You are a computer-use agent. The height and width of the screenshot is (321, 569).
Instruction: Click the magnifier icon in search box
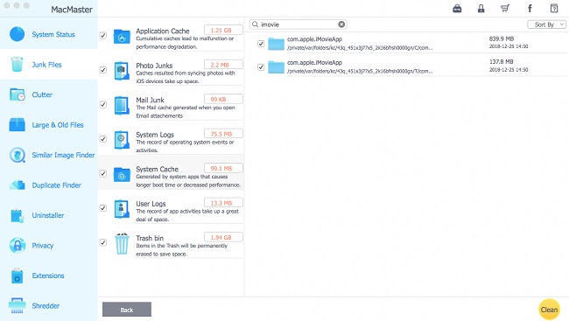[255, 24]
